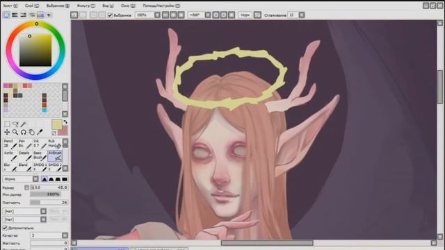The width and height of the screenshot is (445, 250).
Task: Select the eyedropper color picker tool
Action: (x=40, y=132)
